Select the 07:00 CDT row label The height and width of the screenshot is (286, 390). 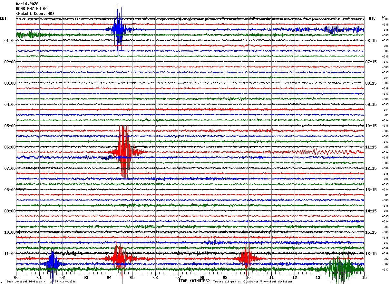(10, 169)
